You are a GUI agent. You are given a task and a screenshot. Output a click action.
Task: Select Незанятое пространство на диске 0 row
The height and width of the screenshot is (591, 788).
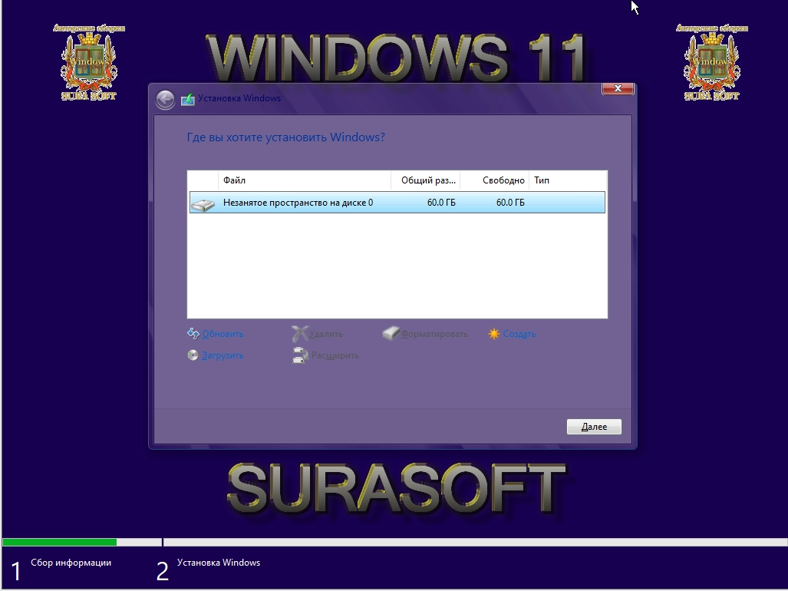pos(397,203)
